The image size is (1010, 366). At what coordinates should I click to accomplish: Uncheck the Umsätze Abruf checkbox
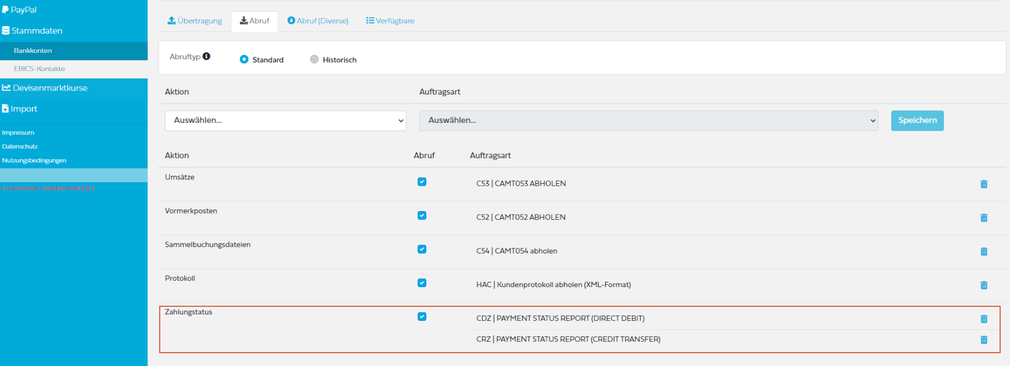tap(422, 182)
